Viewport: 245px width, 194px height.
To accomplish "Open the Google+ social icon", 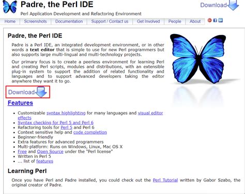I will [209, 20].
